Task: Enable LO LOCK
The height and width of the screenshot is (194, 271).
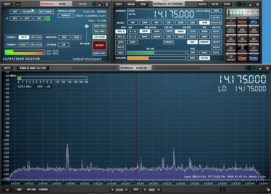Action: (99, 37)
